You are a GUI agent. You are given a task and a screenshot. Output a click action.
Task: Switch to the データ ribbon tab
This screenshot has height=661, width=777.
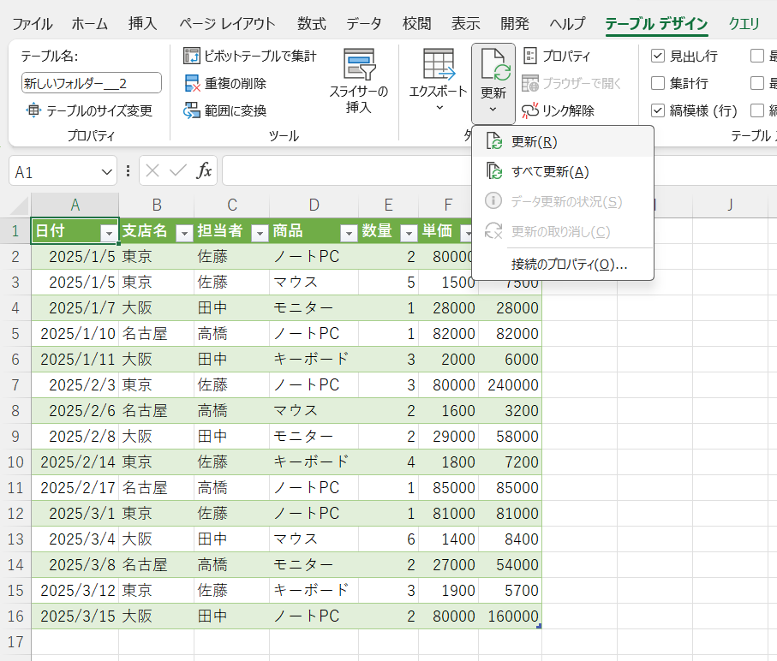tap(363, 23)
